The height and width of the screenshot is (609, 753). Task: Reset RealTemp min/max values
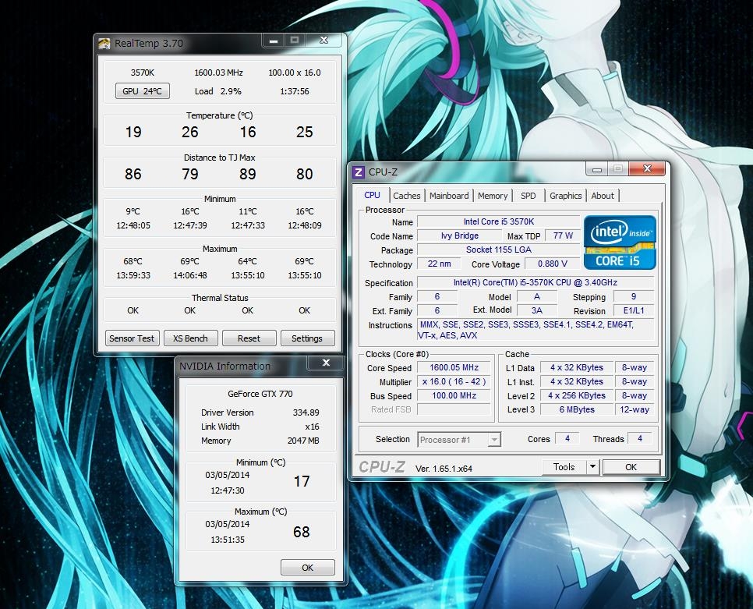[249, 338]
